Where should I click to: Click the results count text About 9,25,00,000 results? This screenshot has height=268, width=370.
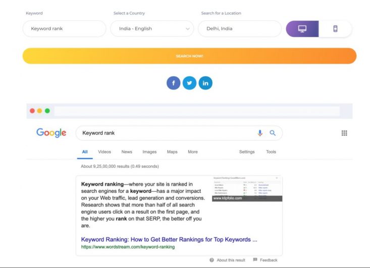tap(120, 166)
